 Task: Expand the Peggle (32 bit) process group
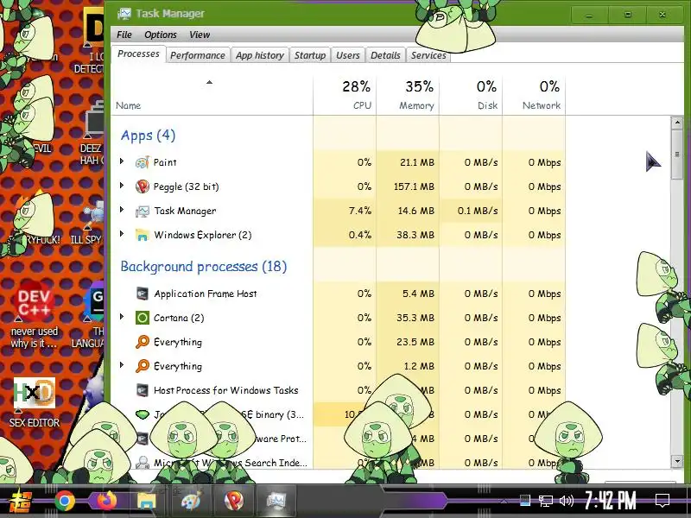coord(122,186)
